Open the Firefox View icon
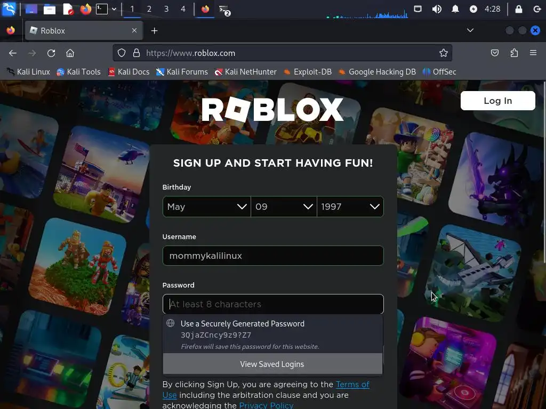This screenshot has width=546, height=409. 11,30
